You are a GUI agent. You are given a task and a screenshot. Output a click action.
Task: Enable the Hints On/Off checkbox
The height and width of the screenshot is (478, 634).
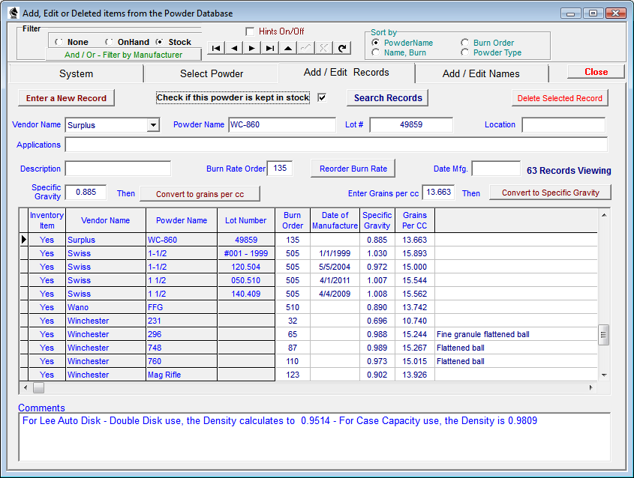[x=251, y=31]
